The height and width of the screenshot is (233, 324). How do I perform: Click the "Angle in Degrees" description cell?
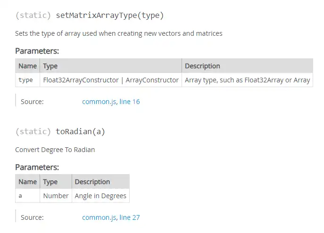[x=100, y=196]
